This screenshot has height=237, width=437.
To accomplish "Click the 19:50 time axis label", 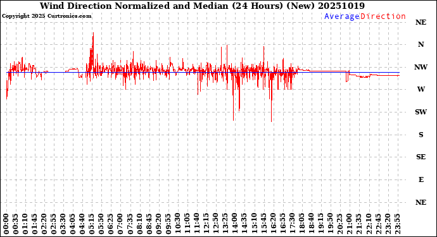I will (x=330, y=224).
